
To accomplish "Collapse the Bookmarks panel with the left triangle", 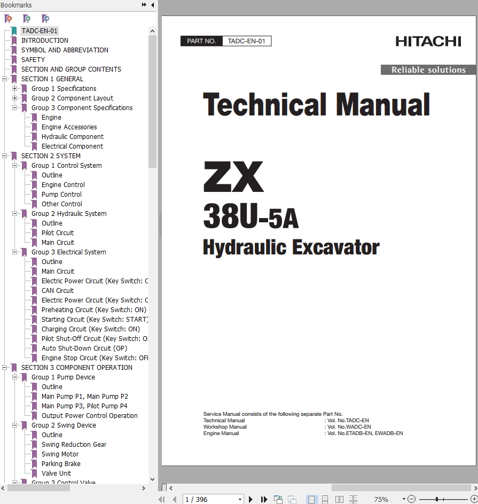I will coord(152,5).
